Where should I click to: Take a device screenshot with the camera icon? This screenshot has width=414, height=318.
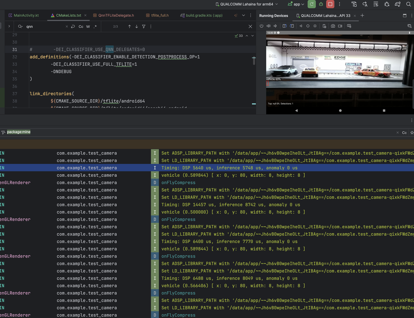[x=333, y=26]
